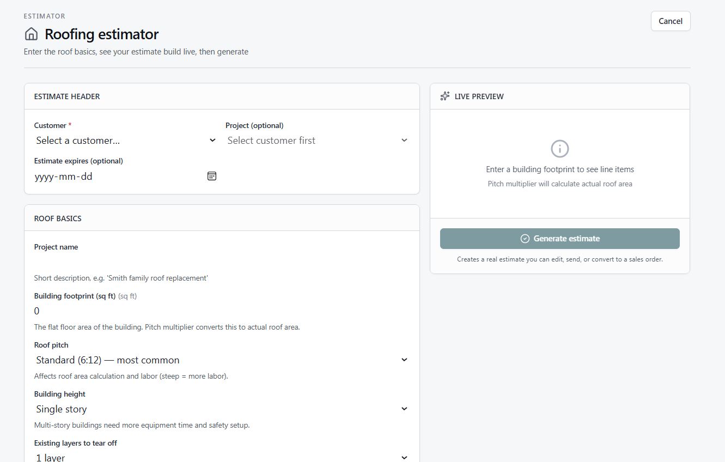Viewport: 725px width, 462px height.
Task: Click the Cancel button
Action: 671,21
